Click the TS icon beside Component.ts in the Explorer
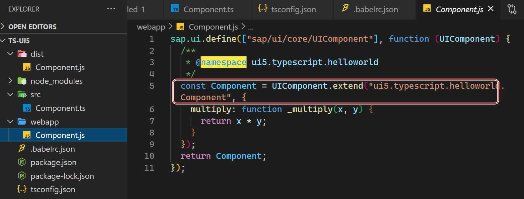 27,108
